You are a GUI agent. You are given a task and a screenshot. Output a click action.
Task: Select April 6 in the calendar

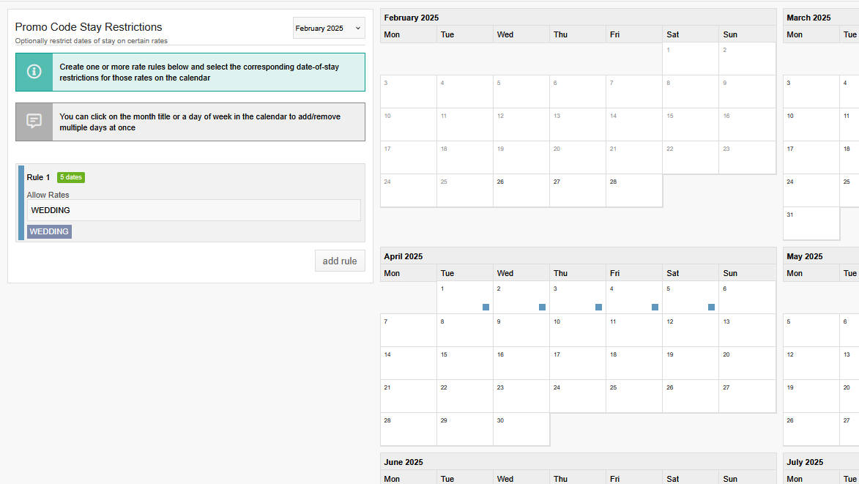pos(747,297)
